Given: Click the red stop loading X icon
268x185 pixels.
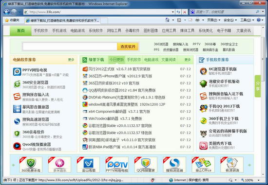Looking at the screenshot, I should 185,12.
